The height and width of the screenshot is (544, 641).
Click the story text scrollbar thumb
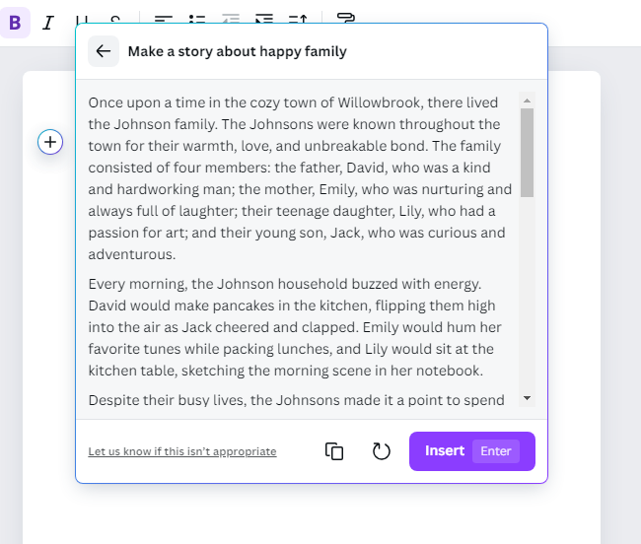pos(527,153)
